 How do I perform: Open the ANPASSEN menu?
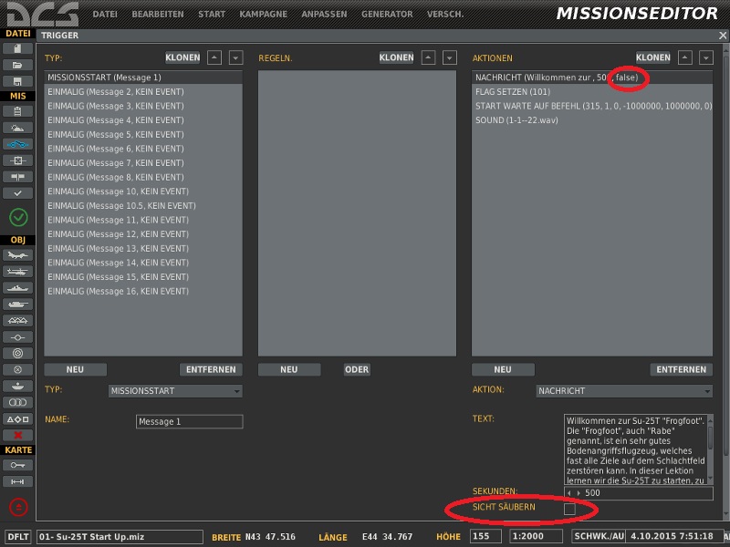(324, 15)
